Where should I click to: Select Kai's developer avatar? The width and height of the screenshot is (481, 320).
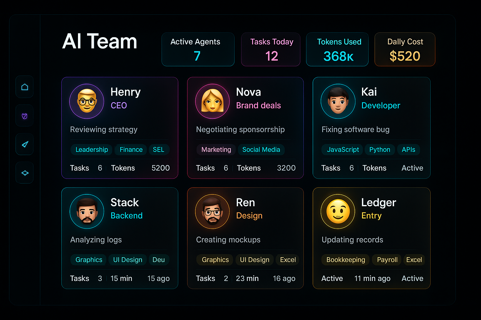(338, 101)
